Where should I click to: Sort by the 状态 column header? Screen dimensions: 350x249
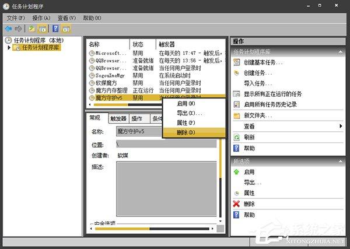pyautogui.click(x=143, y=44)
